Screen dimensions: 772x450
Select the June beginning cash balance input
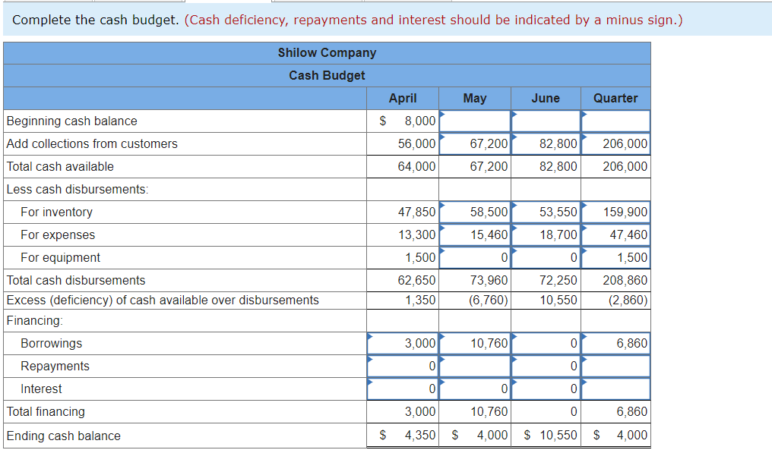point(544,121)
